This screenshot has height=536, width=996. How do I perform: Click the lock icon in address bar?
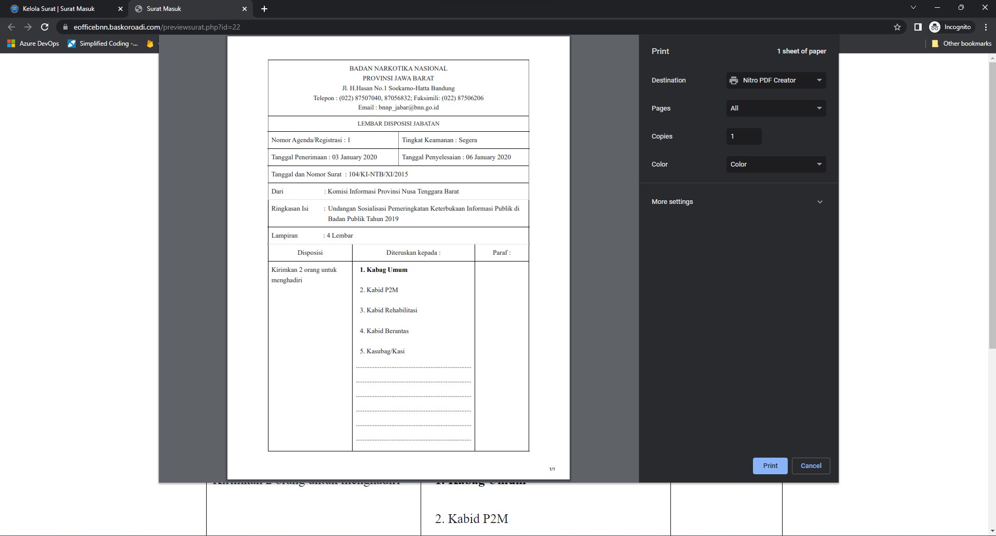(65, 27)
